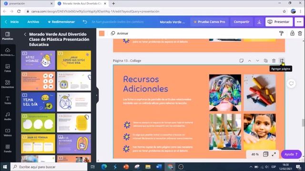Screen dimensions: 305x171
Task: Click the browser address bar URL
Action: click(95, 11)
